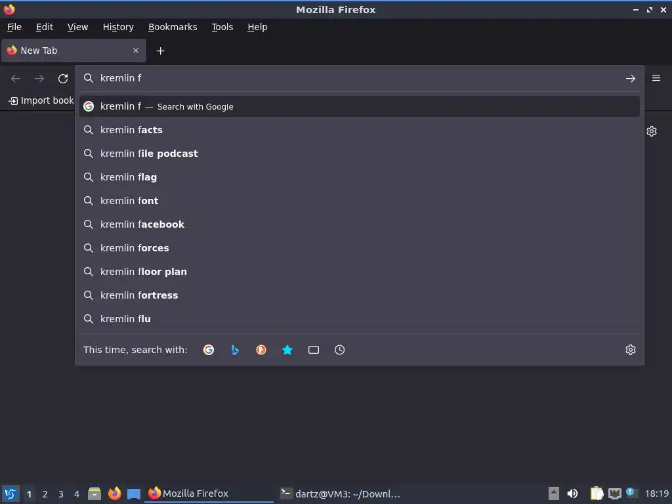672x504 pixels.
Task: Go back one page
Action: (x=16, y=79)
